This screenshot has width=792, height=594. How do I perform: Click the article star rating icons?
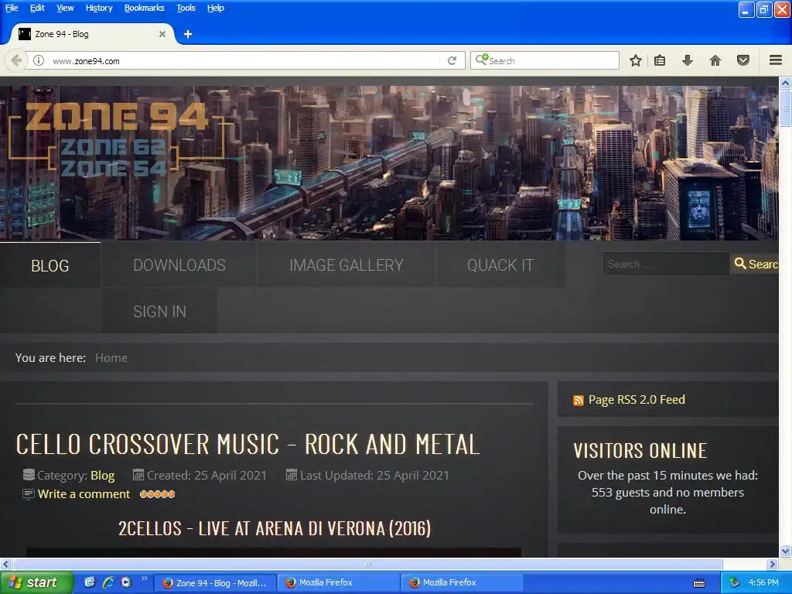tap(158, 494)
